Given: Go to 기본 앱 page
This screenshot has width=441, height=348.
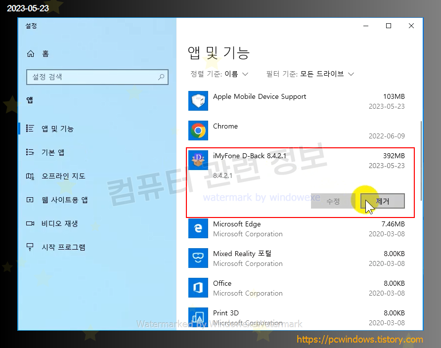Looking at the screenshot, I should tap(53, 152).
